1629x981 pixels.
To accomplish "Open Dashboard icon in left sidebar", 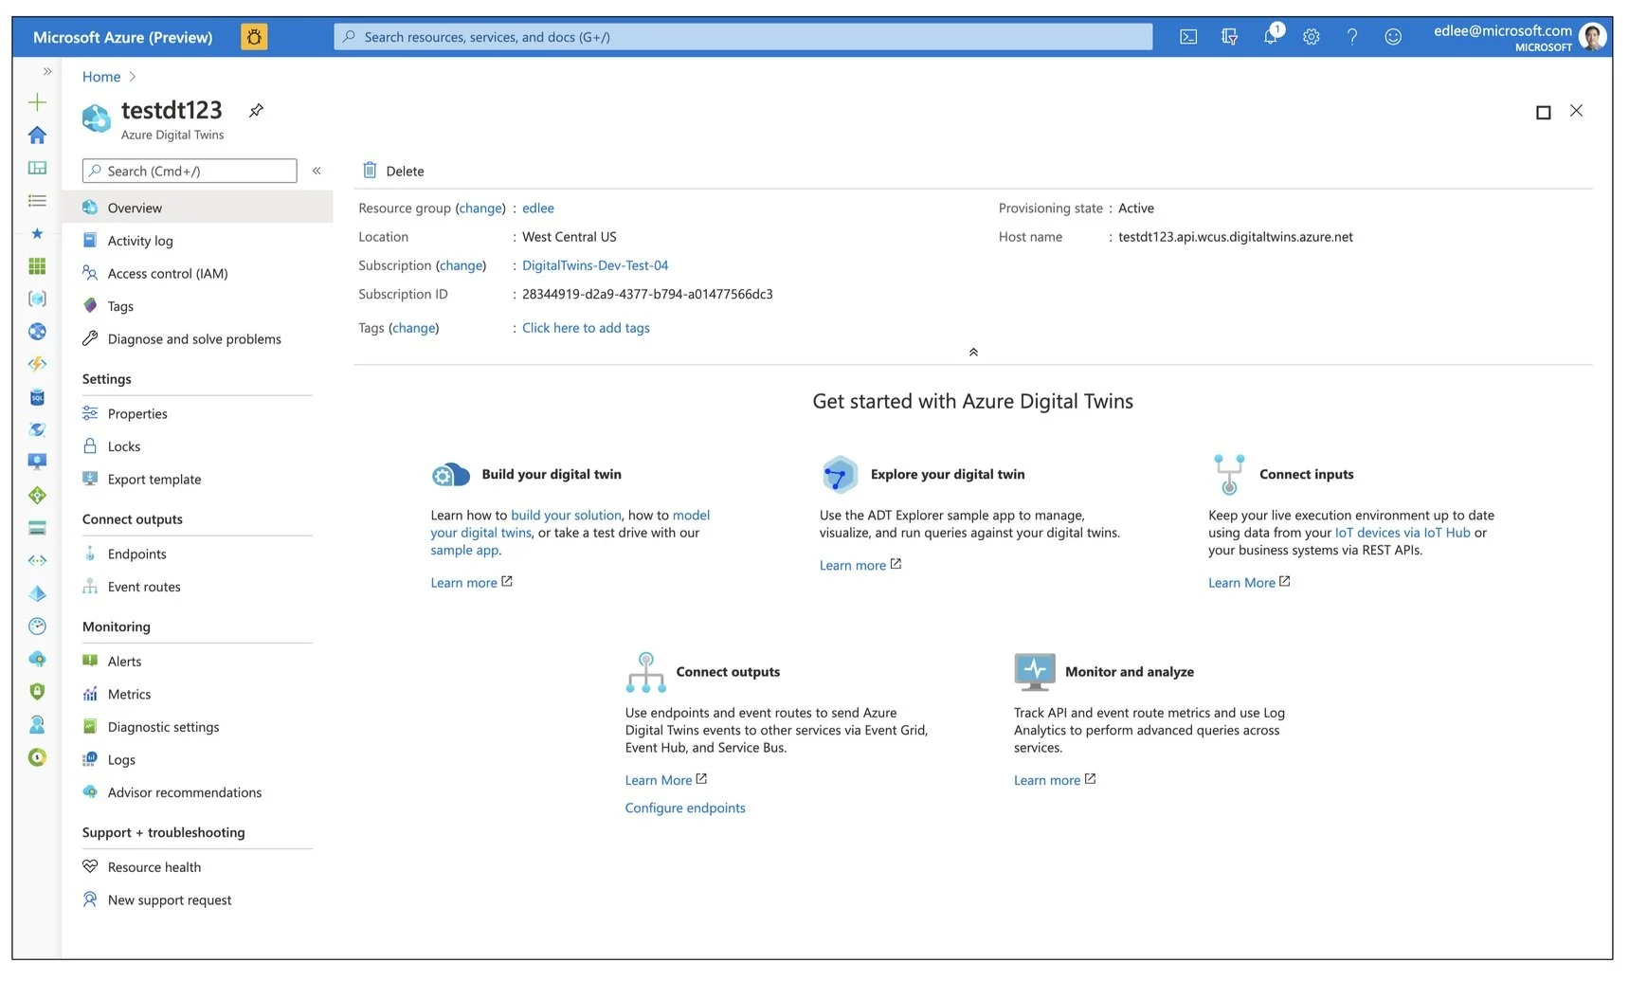I will pyautogui.click(x=37, y=168).
